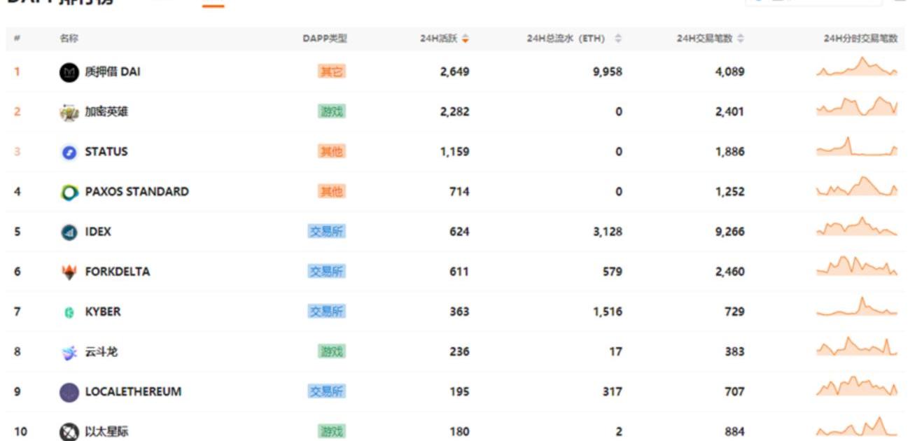
Task: Open the PAXOS STANDARD dapp name
Action: tap(137, 191)
